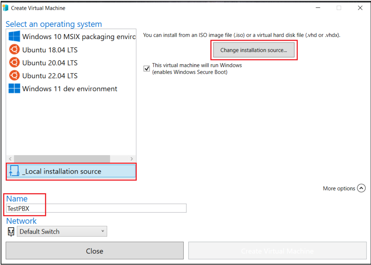371x265 pixels.
Task: Click the left scroll arrow in OS list
Action: [10, 159]
